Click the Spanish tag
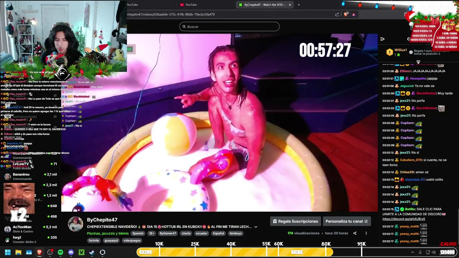Screen dimensions: 459x258 pos(138,233)
